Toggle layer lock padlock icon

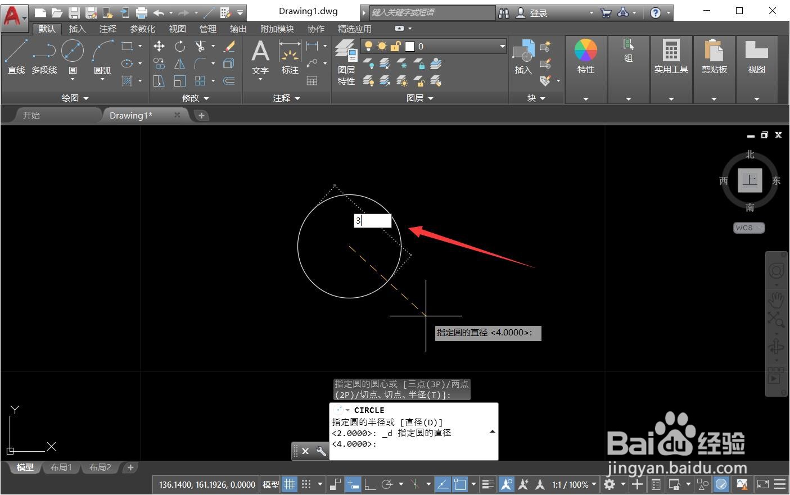(x=396, y=46)
